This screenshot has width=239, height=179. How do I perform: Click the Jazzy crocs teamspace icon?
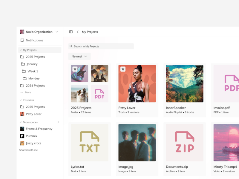click(22, 143)
